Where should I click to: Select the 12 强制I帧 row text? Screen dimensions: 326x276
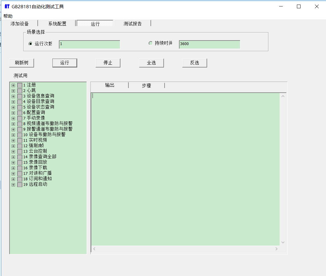point(33,146)
